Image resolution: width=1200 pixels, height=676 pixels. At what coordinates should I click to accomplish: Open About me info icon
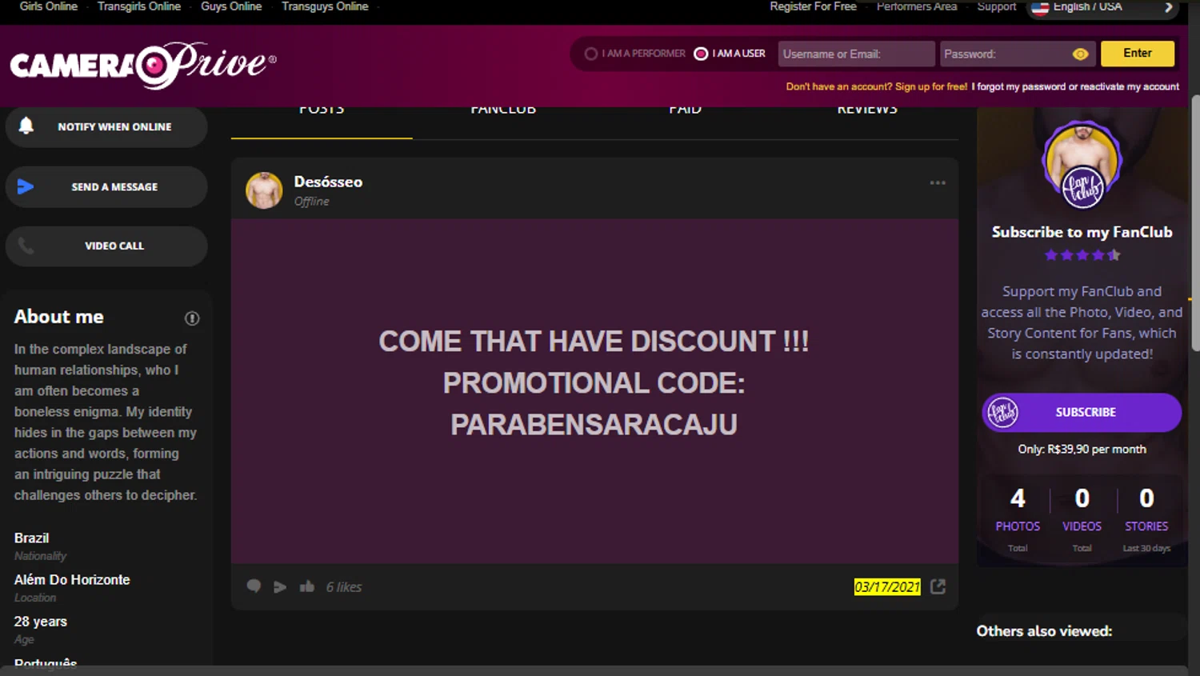tap(192, 318)
